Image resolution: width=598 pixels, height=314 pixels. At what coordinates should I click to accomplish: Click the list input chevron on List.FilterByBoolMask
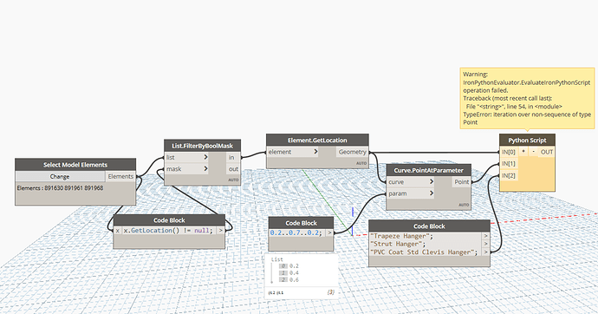(205, 157)
